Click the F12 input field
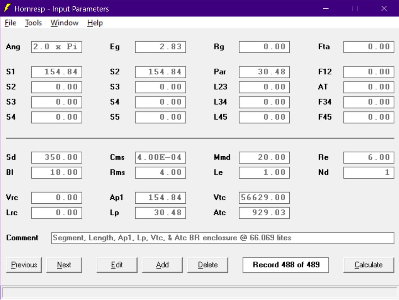Screen dimensions: 399x300 tap(368, 72)
